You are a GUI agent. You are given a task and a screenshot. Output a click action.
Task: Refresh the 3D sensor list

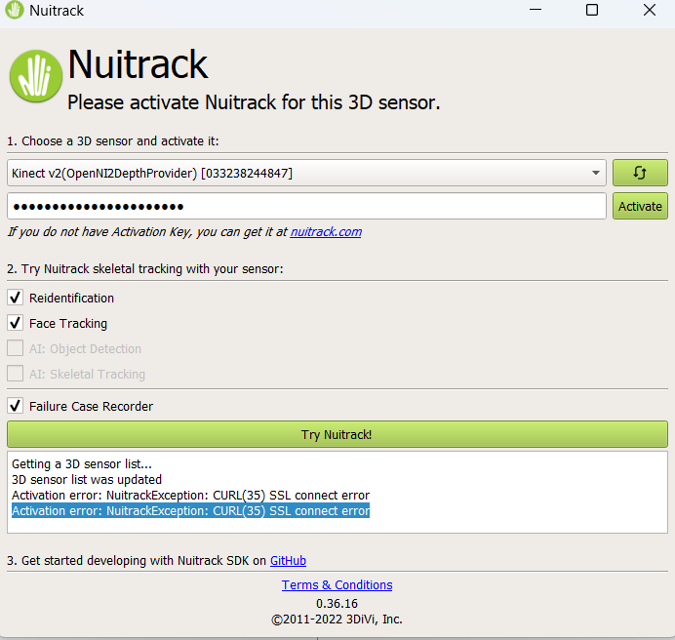pyautogui.click(x=640, y=173)
